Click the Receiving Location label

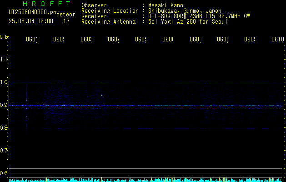click(x=110, y=11)
